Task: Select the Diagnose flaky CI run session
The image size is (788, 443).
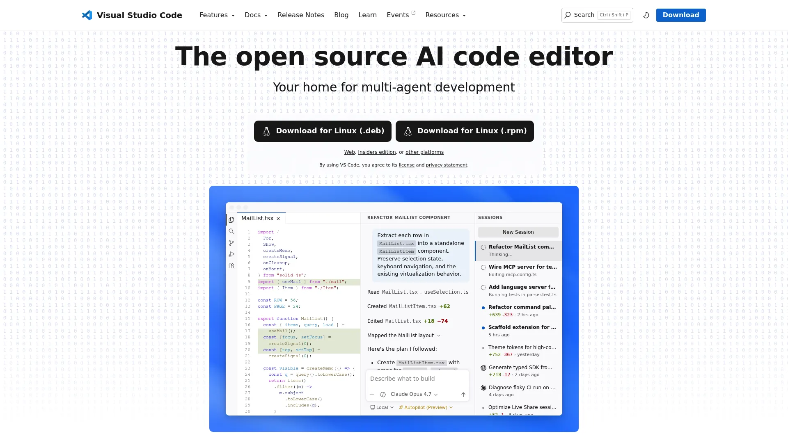Action: point(518,391)
